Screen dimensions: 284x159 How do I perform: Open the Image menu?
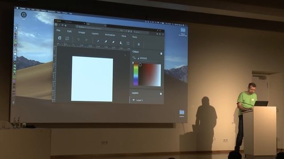coord(82,32)
